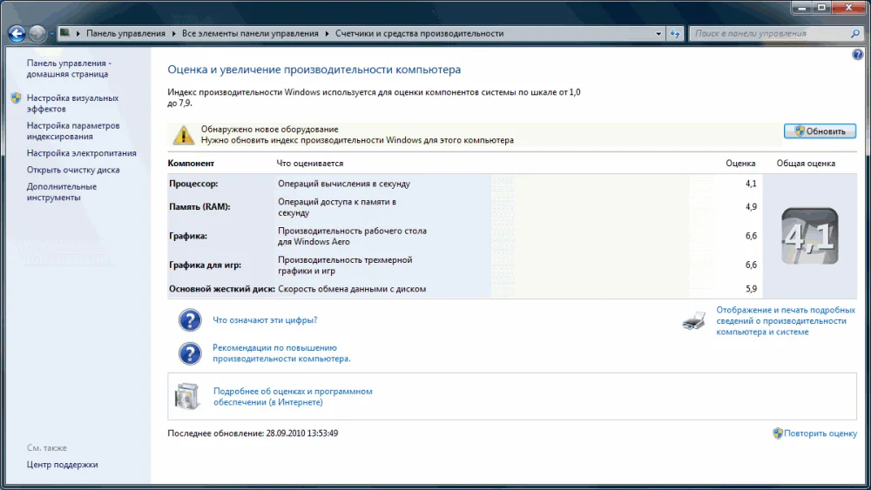Click Повторить оценку link

click(x=820, y=433)
